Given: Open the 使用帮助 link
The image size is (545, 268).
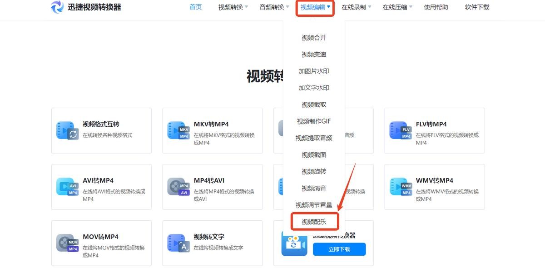Looking at the screenshot, I should [436, 7].
